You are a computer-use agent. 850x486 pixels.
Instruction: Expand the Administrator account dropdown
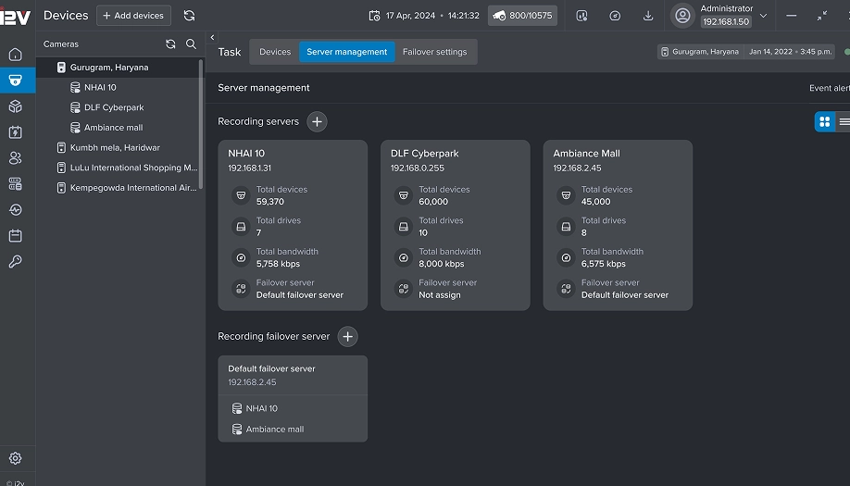point(763,16)
